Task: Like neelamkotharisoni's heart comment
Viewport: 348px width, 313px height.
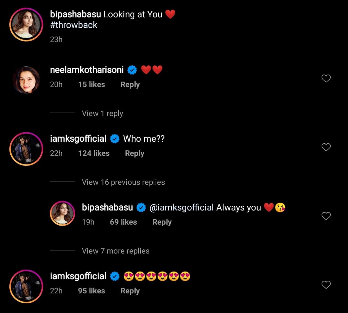Action: pyautogui.click(x=326, y=78)
